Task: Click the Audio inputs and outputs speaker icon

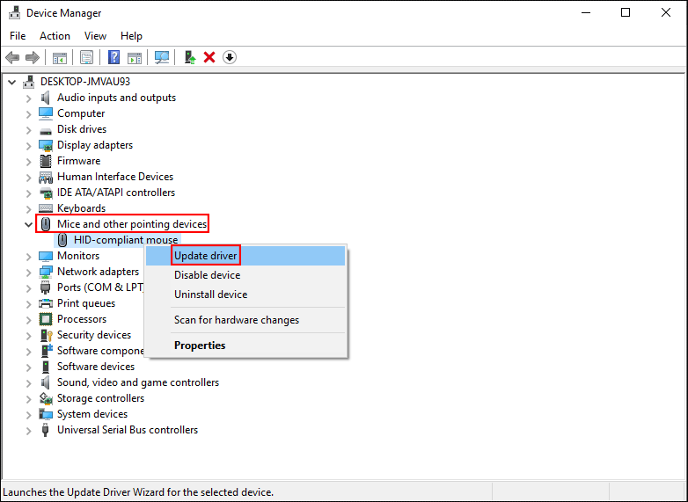Action: (x=45, y=98)
